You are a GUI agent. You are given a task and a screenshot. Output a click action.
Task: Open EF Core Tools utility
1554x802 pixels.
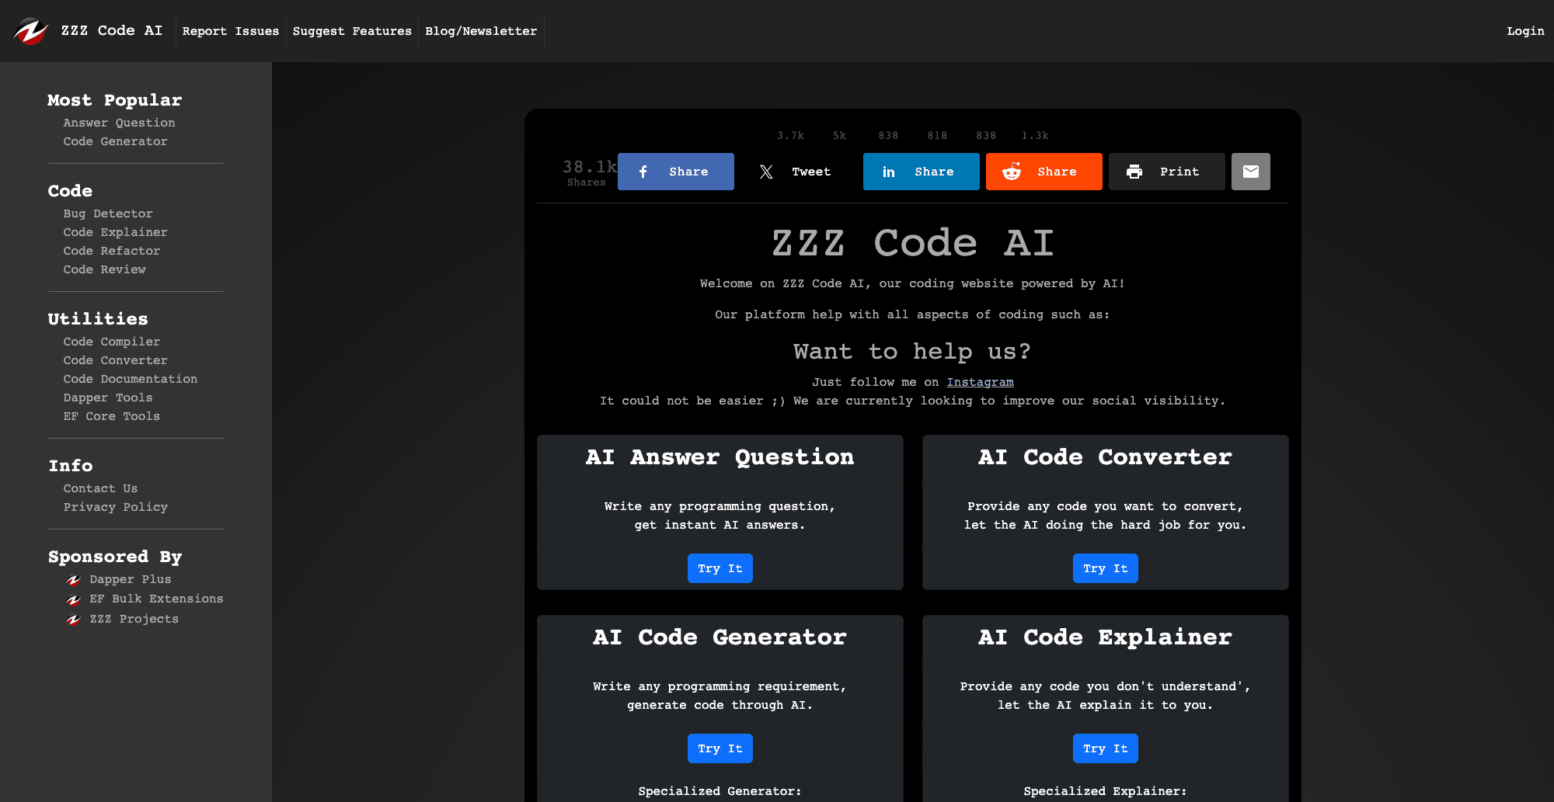(x=112, y=416)
